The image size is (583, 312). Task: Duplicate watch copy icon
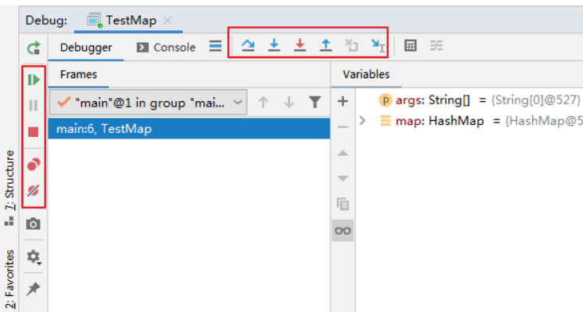[342, 204]
